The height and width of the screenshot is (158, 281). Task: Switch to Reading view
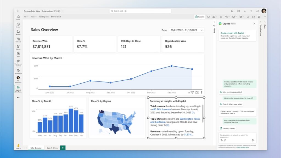tap(44, 17)
